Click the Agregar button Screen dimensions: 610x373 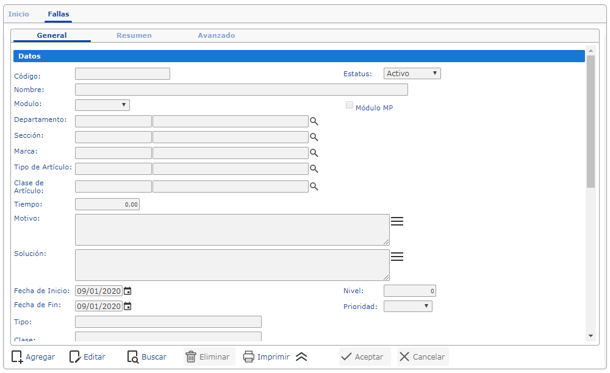click(x=34, y=357)
